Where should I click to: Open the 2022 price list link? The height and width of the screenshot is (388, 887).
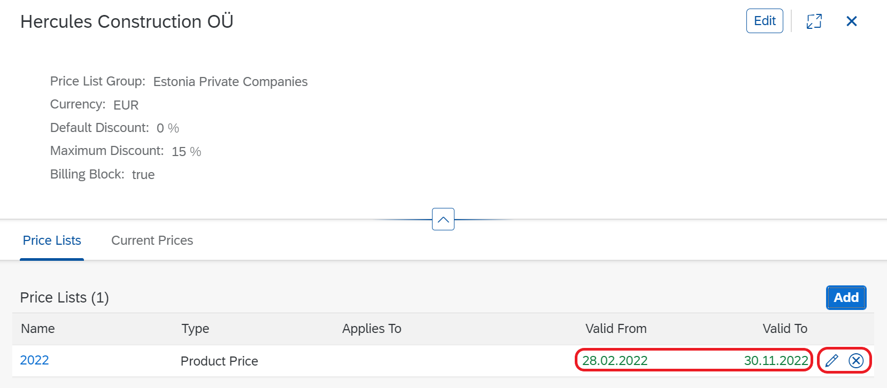[x=34, y=360]
